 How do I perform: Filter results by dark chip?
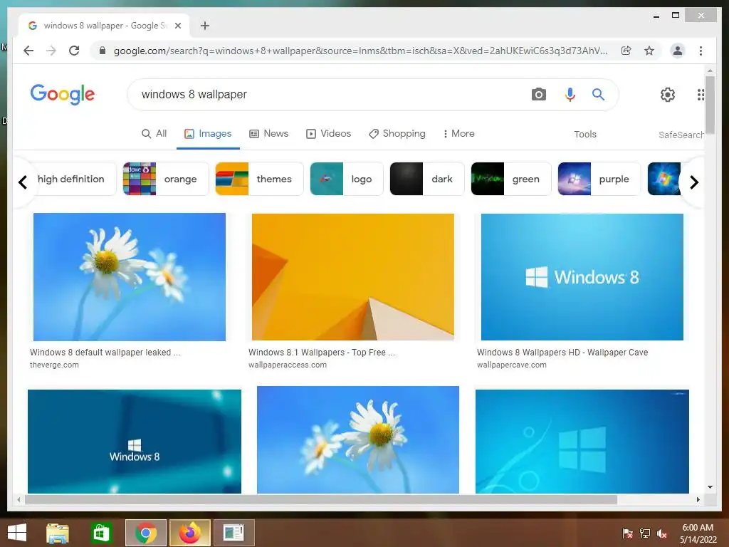click(x=427, y=179)
